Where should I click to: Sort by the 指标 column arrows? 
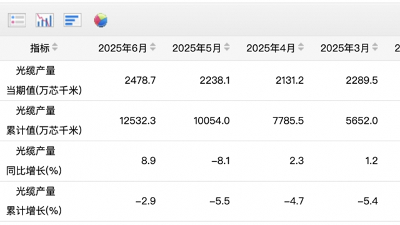coord(55,47)
